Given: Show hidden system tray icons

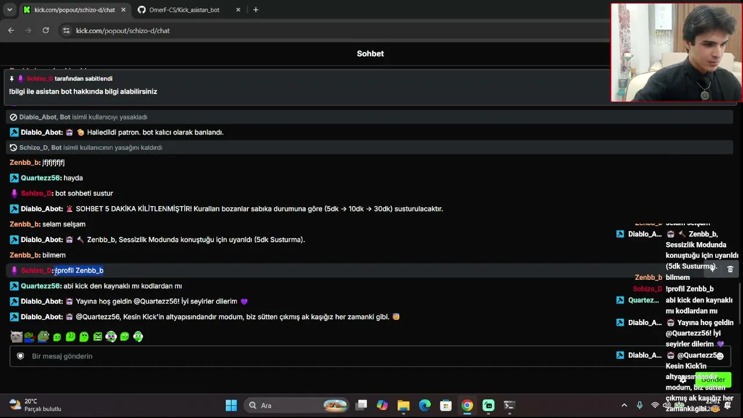Looking at the screenshot, I should point(624,405).
